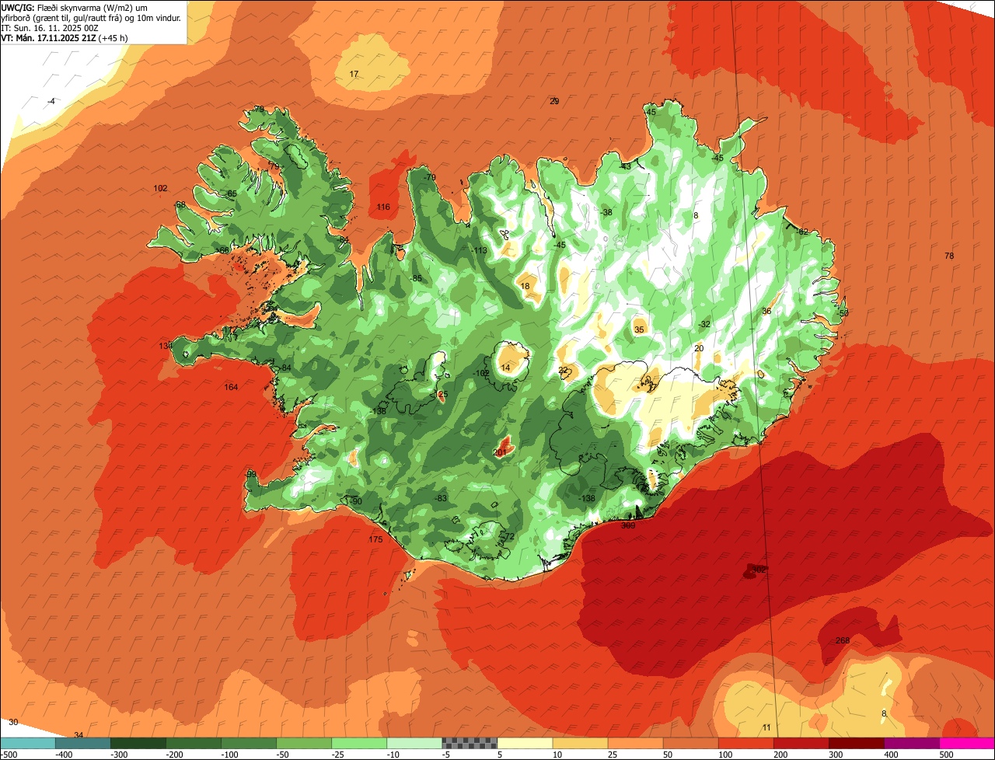Click the '20' value north of Vatnajökull
This screenshot has width=995, height=760.
click(699, 348)
